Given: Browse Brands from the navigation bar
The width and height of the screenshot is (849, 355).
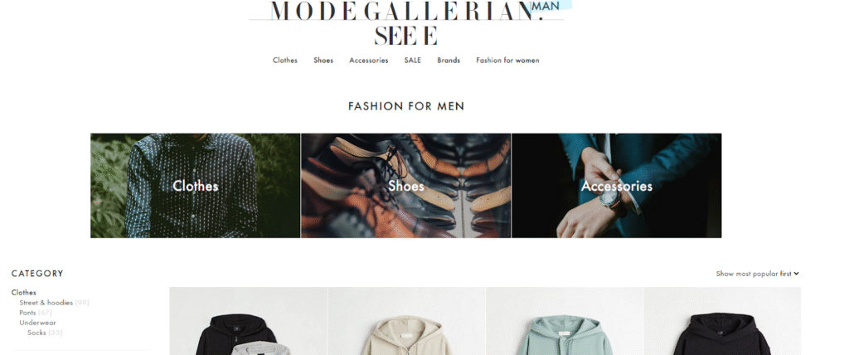Looking at the screenshot, I should (449, 61).
